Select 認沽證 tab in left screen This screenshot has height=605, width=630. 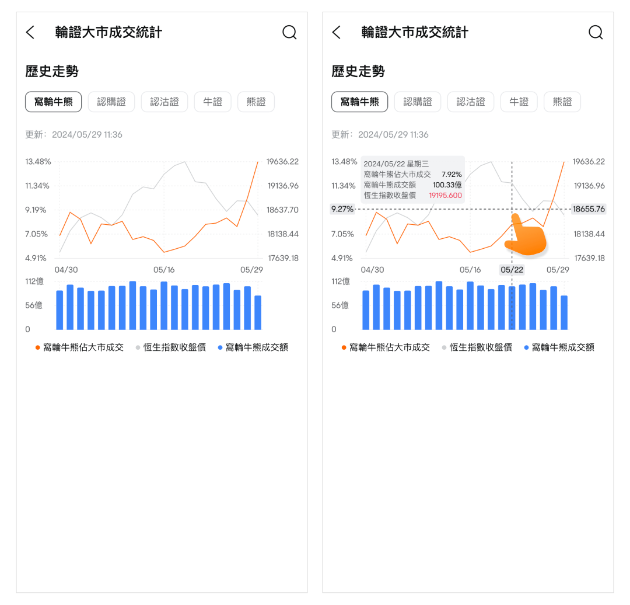(164, 102)
